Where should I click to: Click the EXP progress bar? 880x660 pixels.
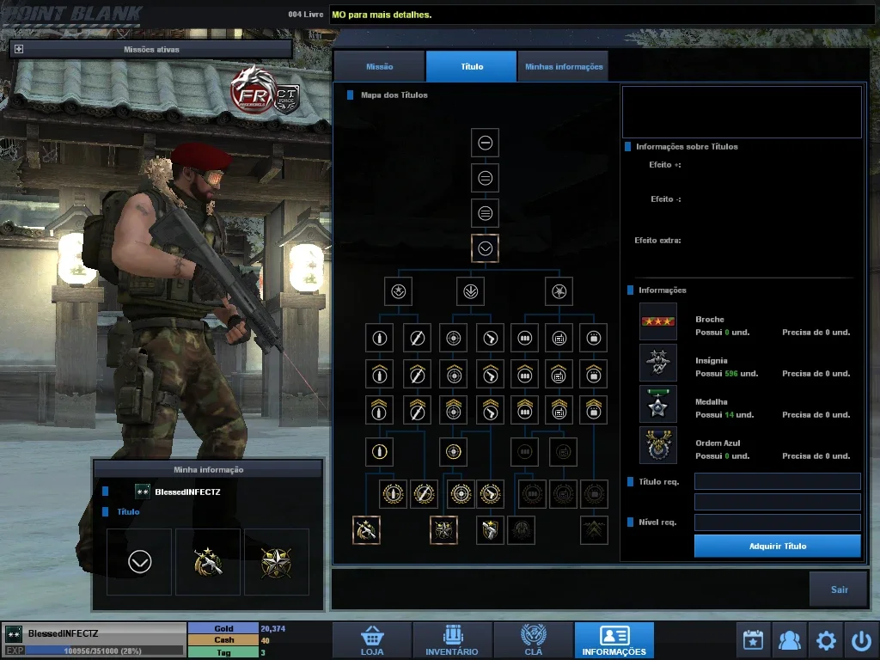tap(104, 651)
